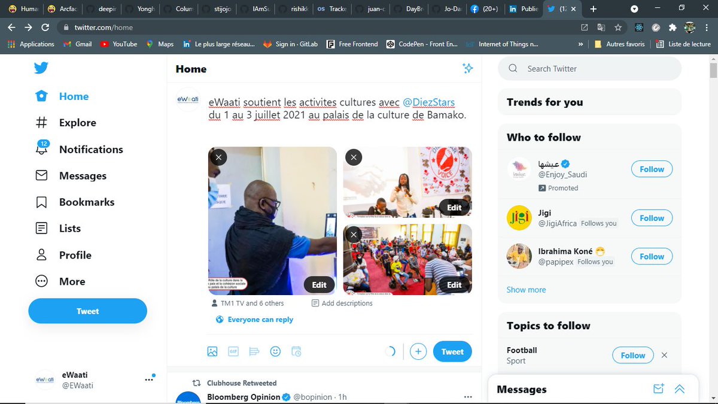718x404 pixels.
Task: Click in Search Twitter field
Action: click(589, 69)
